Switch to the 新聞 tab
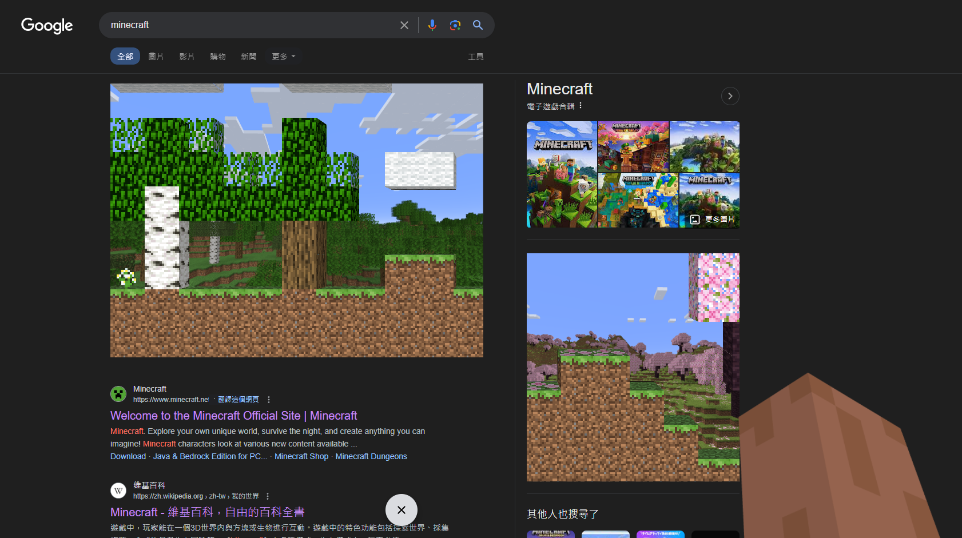Viewport: 962px width, 538px height. (249, 56)
